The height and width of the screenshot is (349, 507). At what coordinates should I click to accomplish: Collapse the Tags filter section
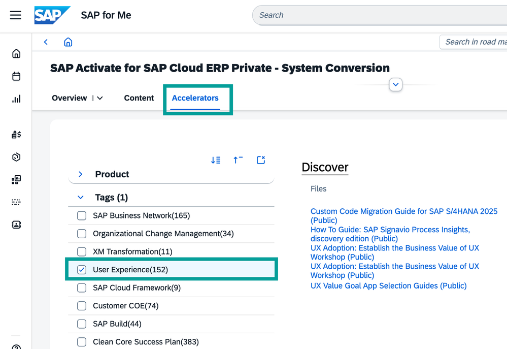coord(81,197)
